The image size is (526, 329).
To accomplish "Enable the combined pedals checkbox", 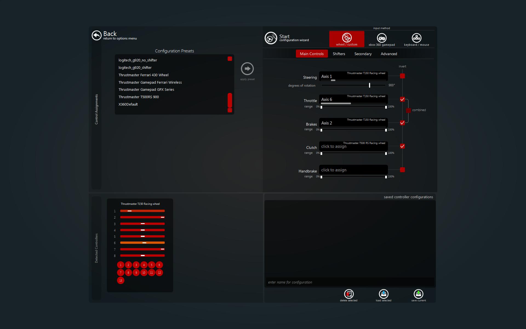I will 408,110.
